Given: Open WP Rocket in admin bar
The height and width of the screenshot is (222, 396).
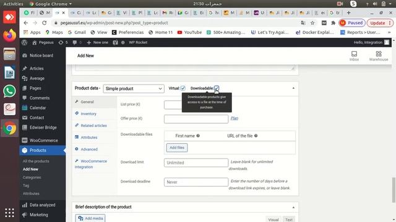Looking at the screenshot, I should click(x=138, y=43).
